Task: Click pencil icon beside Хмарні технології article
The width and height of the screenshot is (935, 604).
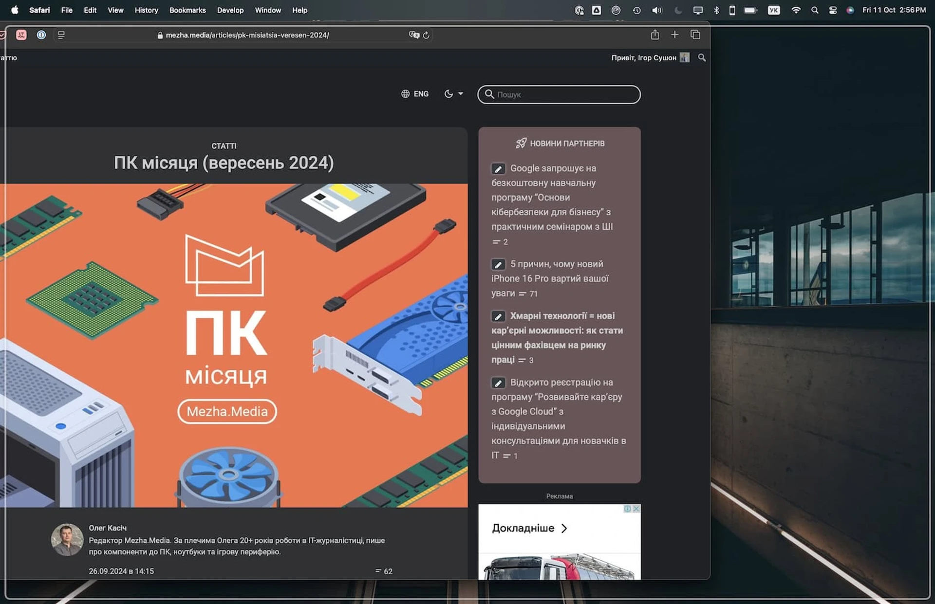Action: click(498, 316)
